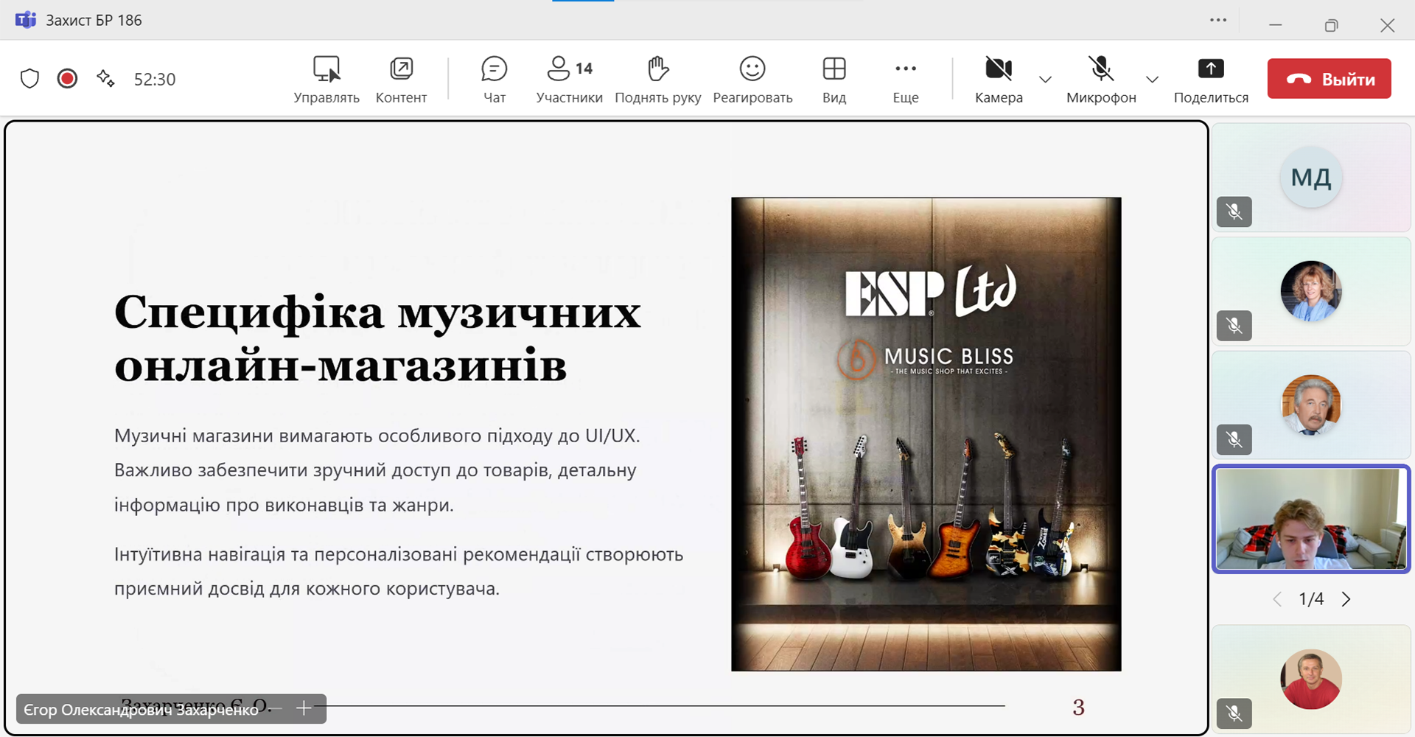Go to next participants page
The image size is (1415, 737).
coord(1346,599)
